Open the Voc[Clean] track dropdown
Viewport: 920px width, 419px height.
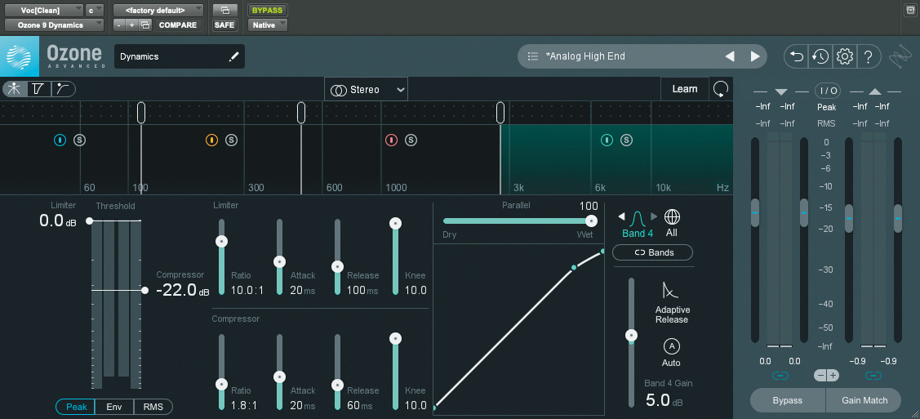point(44,10)
